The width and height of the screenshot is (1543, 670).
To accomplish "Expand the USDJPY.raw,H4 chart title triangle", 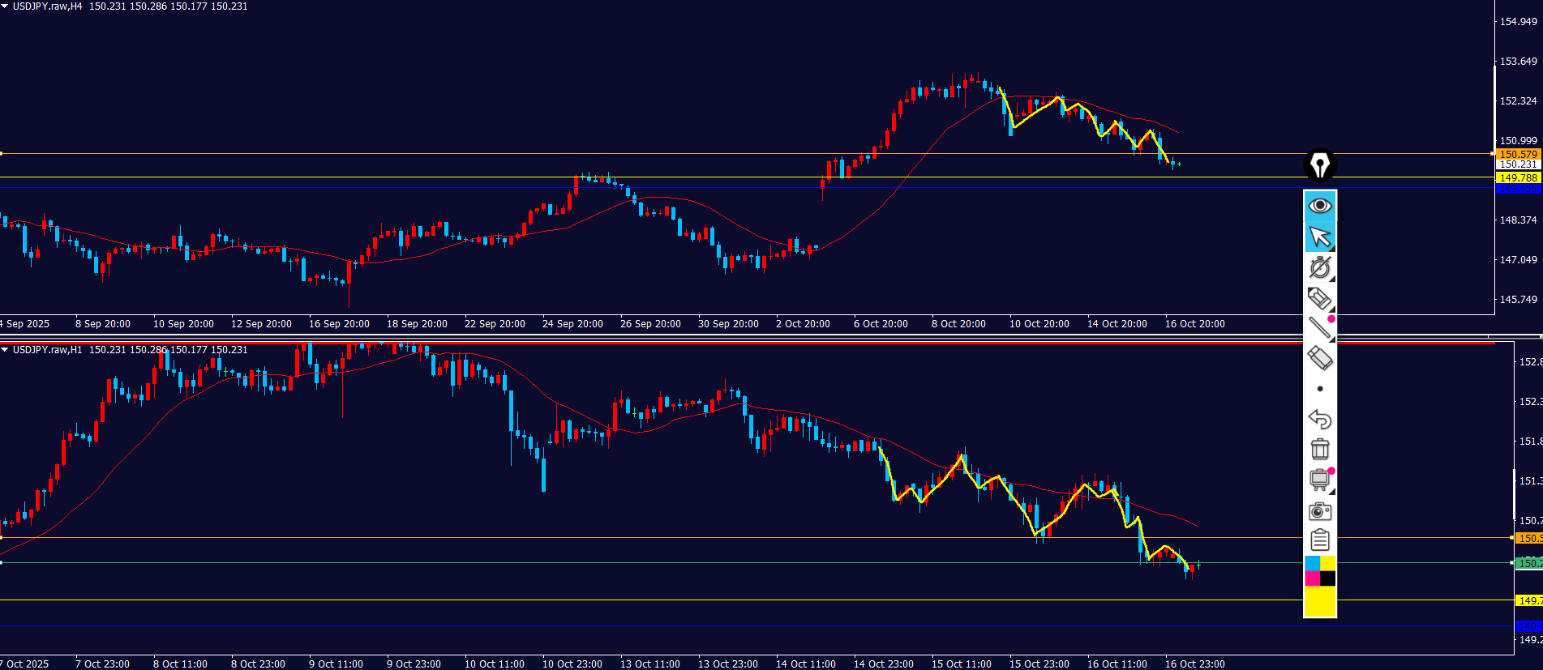I will click(5, 6).
